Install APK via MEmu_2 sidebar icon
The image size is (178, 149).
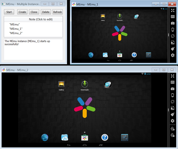[x=173, y=108]
